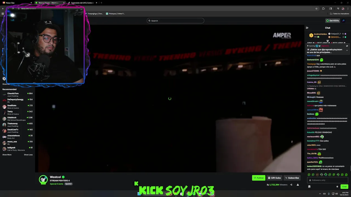Click the Special Events category link
This screenshot has height=197, width=351.
click(56, 184)
